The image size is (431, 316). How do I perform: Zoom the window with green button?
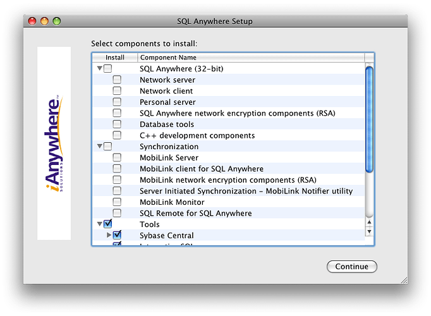click(57, 21)
